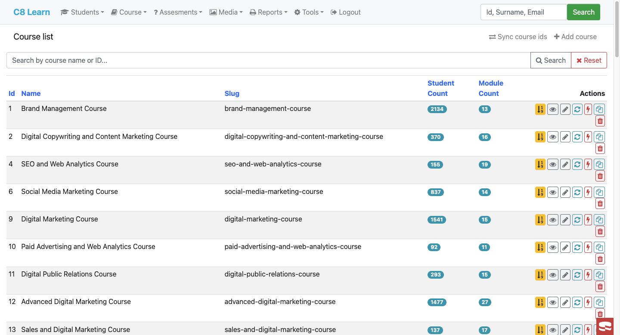Click the lightning bolt icon for Brand Management Course
Image resolution: width=620 pixels, height=335 pixels.
point(588,109)
